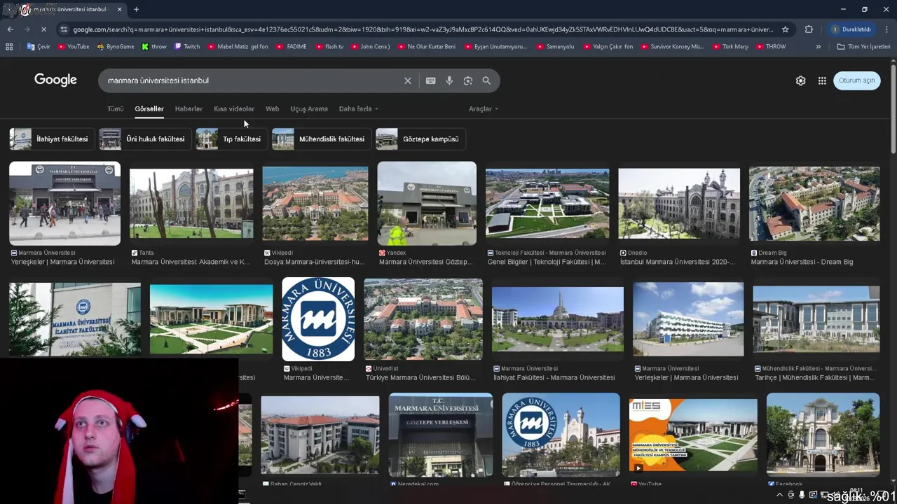This screenshot has width=897, height=504.
Task: Show more bookmarks with the chevron
Action: click(x=818, y=47)
